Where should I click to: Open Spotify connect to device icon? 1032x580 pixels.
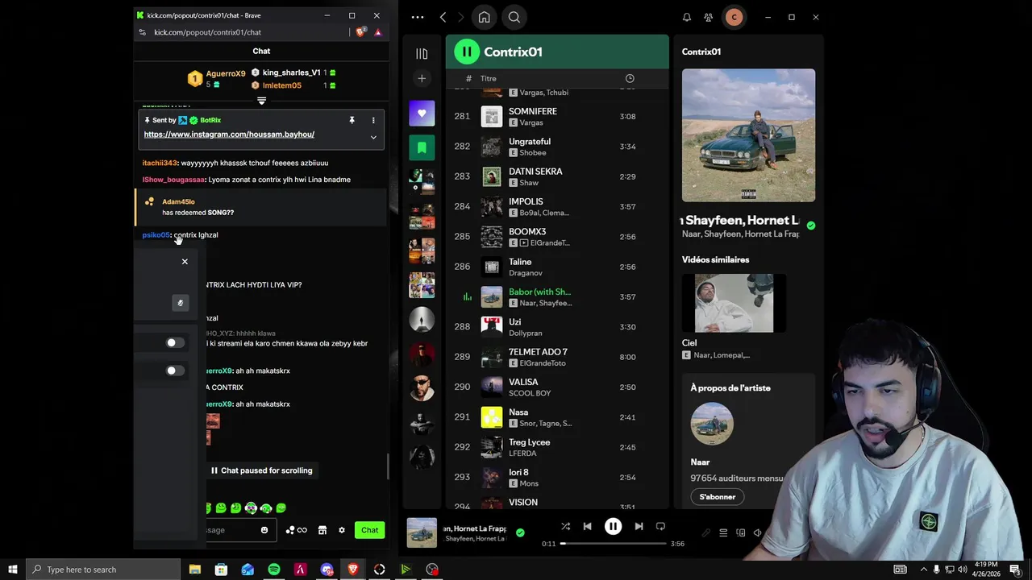[x=741, y=532]
